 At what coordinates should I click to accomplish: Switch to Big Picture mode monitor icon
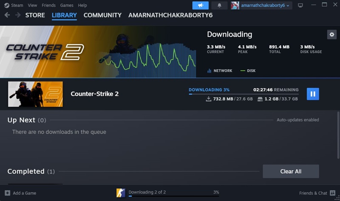[300, 6]
